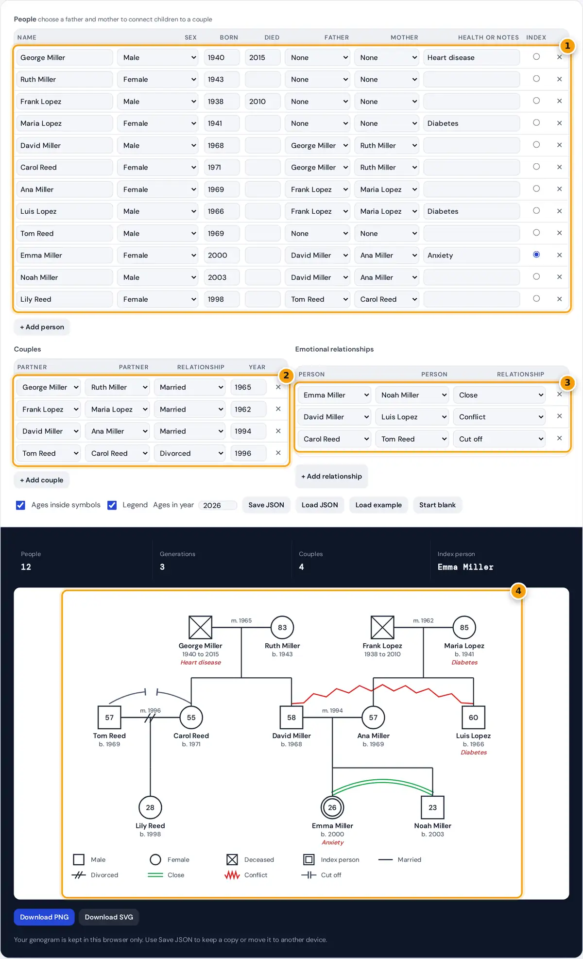This screenshot has width=583, height=959.
Task: Click Noah Miller's square symbol in genogram
Action: tap(432, 807)
